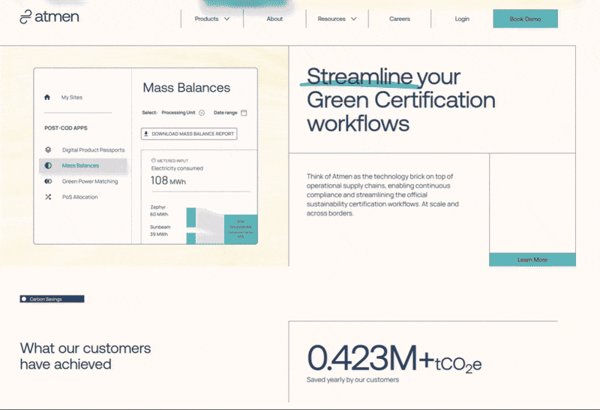The width and height of the screenshot is (600, 410).
Task: Click the Sunbeam 39 MWh entry
Action: [x=160, y=231]
